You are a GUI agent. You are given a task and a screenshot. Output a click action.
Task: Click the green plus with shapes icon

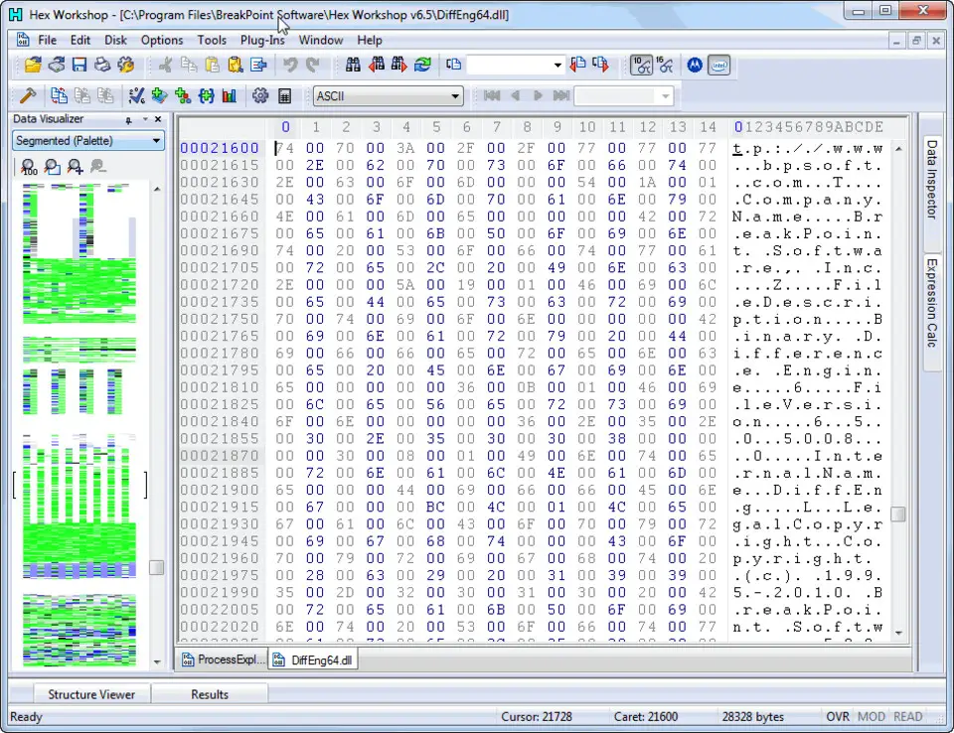tap(183, 95)
